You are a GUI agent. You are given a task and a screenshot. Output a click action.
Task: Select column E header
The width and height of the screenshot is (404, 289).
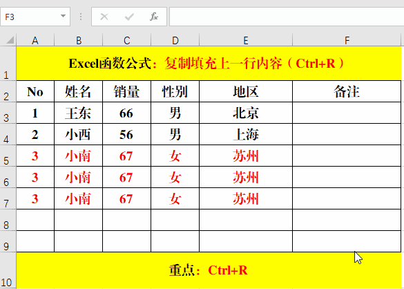pos(246,40)
